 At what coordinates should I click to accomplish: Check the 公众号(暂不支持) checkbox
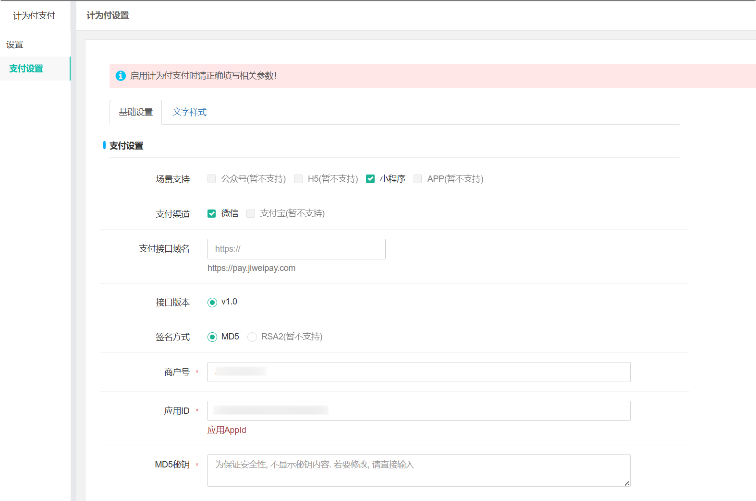tap(212, 179)
